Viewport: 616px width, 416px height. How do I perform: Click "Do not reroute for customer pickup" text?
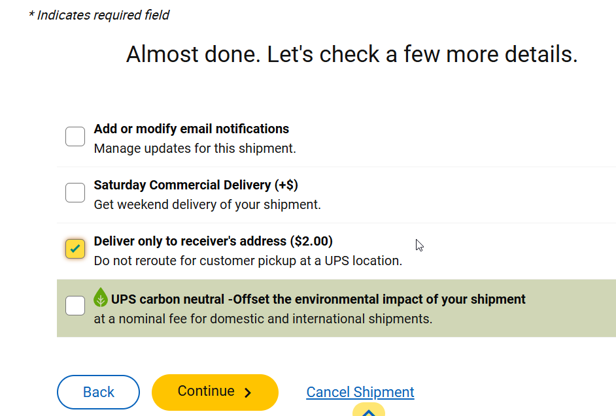pos(248,261)
